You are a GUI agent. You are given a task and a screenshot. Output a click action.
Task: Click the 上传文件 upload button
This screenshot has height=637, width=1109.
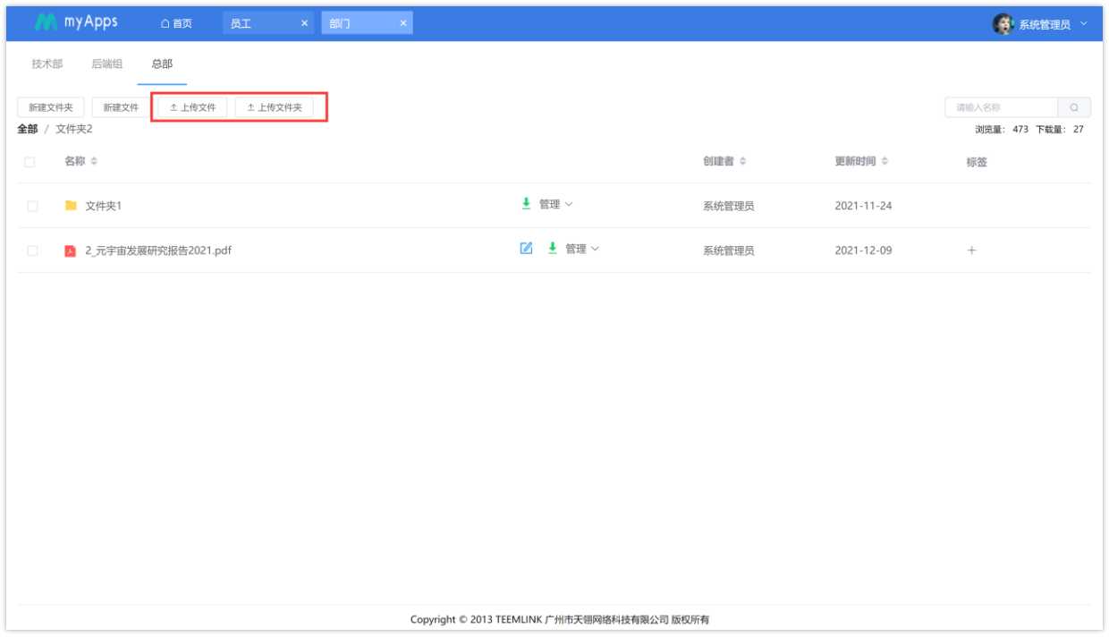tap(189, 106)
